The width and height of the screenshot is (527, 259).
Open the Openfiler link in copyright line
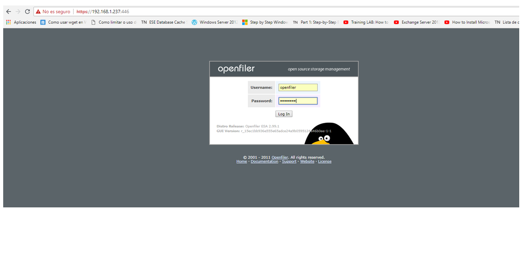coord(280,157)
